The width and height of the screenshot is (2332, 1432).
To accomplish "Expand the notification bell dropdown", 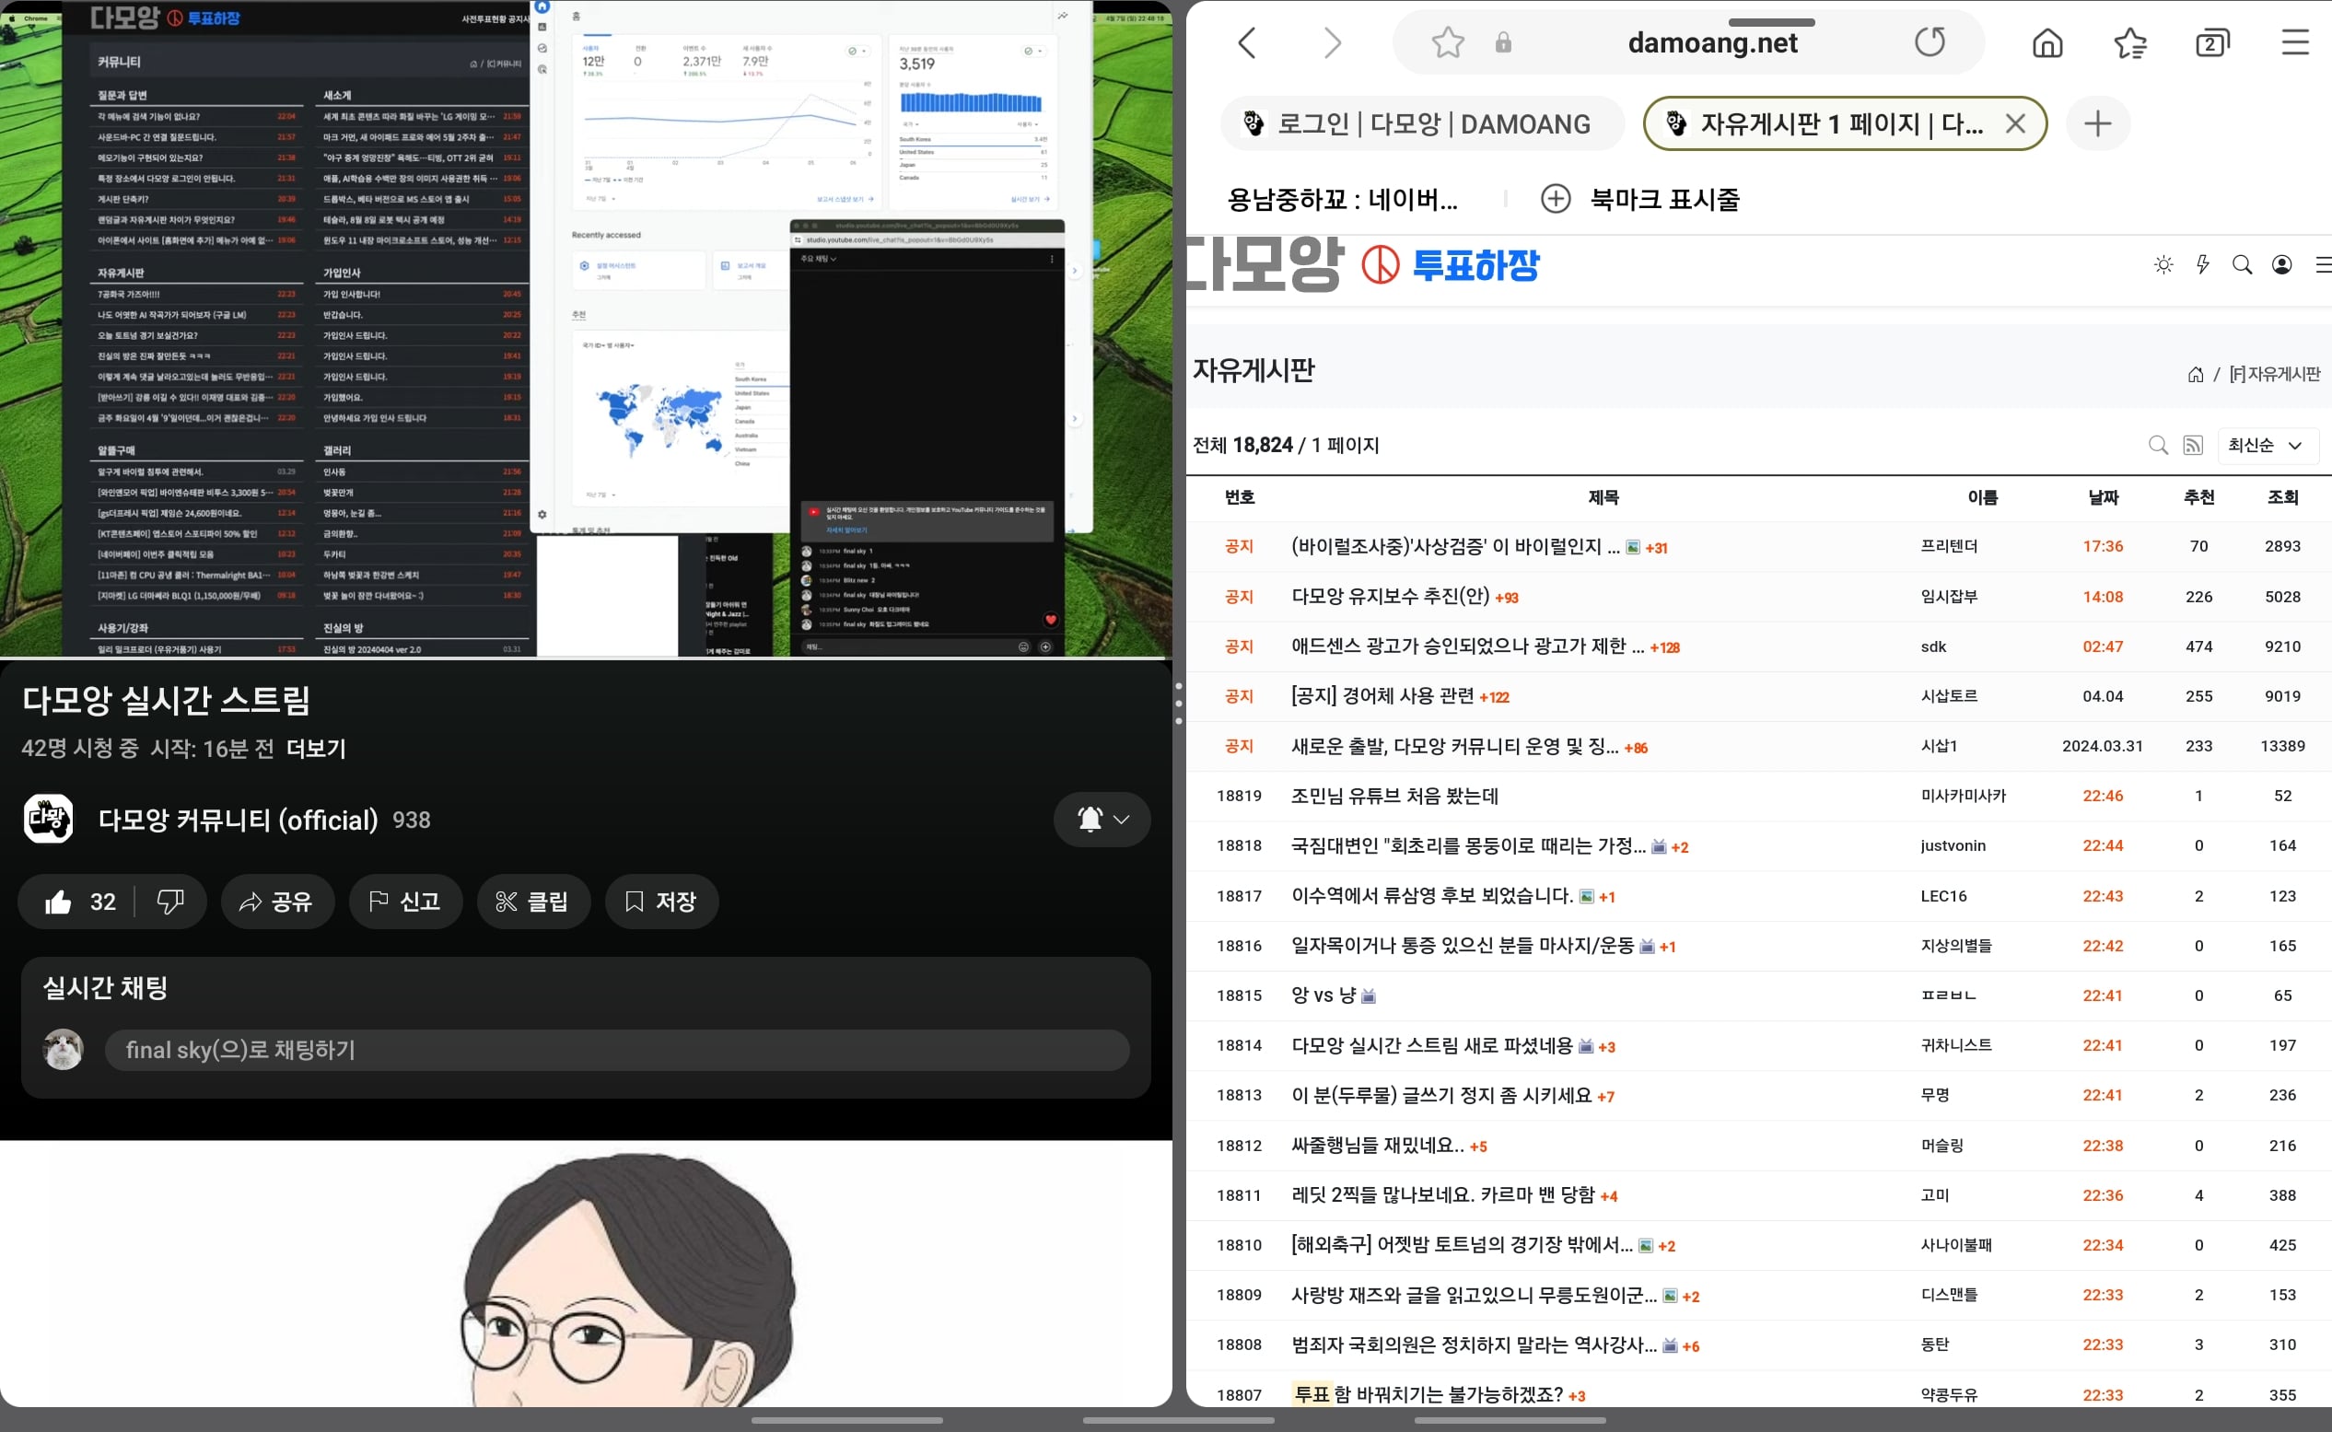I will click(x=1102, y=820).
